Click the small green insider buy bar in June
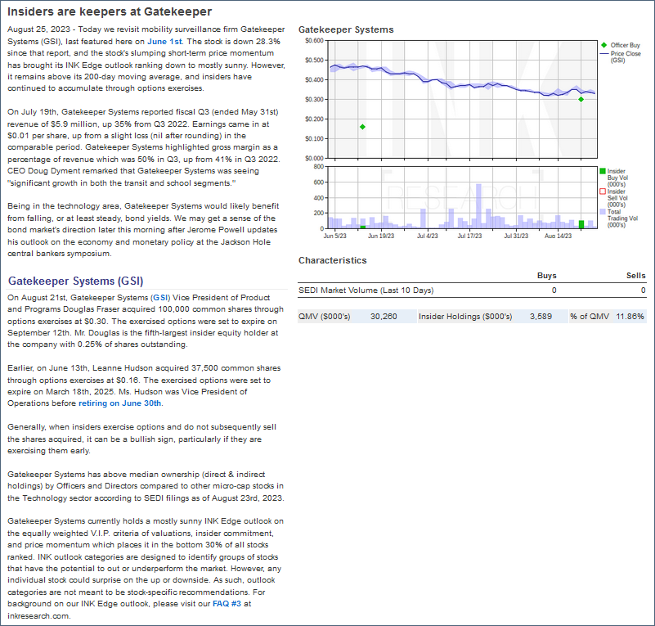 coord(362,227)
